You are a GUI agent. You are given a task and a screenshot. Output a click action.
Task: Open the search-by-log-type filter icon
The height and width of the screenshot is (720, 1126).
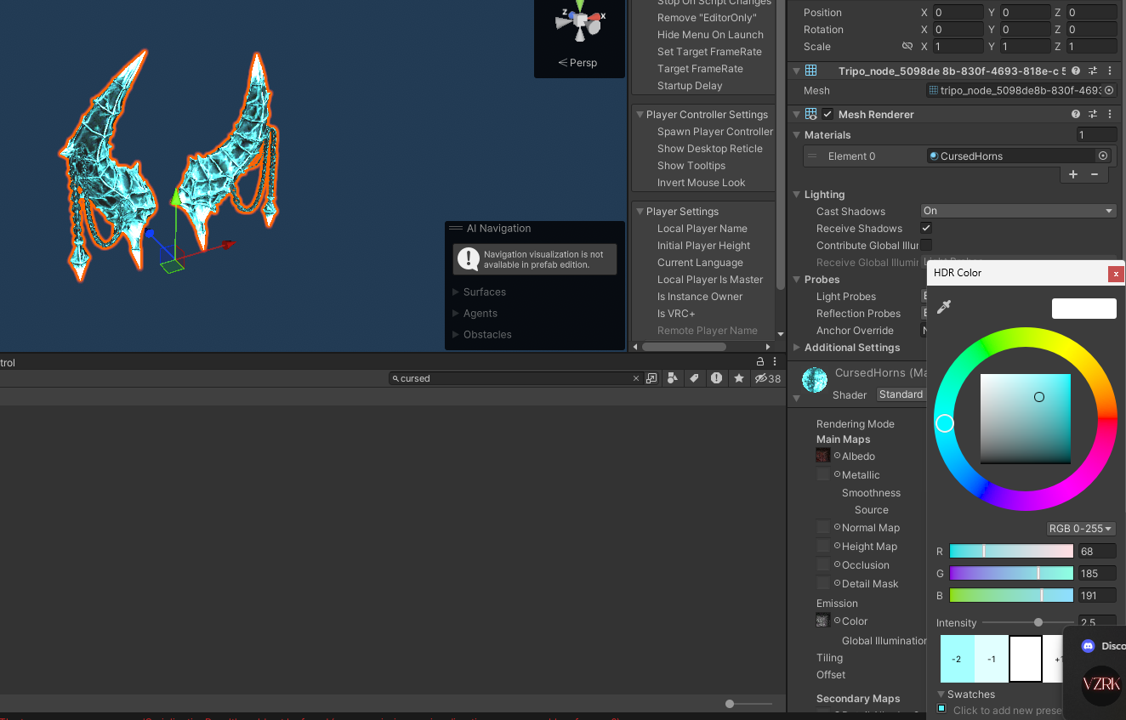click(x=717, y=378)
